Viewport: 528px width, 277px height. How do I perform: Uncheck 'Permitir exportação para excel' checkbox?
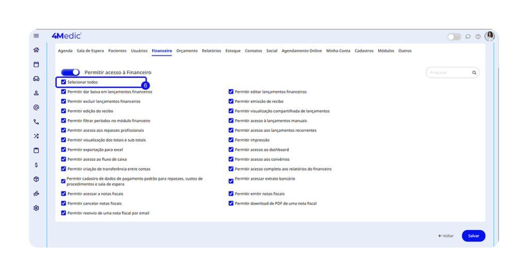63,150
